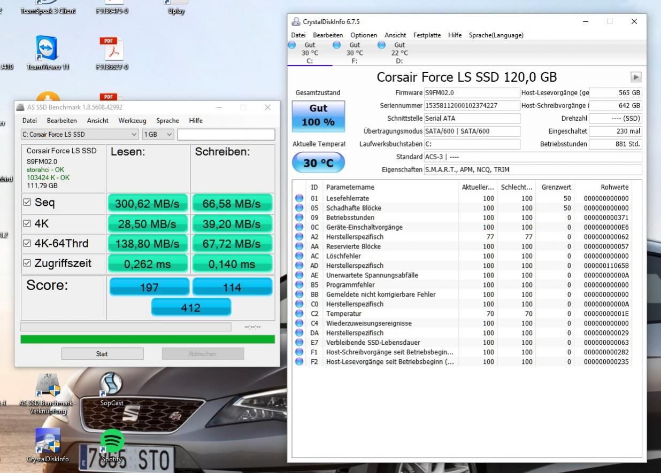
Task: Click the read score 197 button
Action: (149, 287)
